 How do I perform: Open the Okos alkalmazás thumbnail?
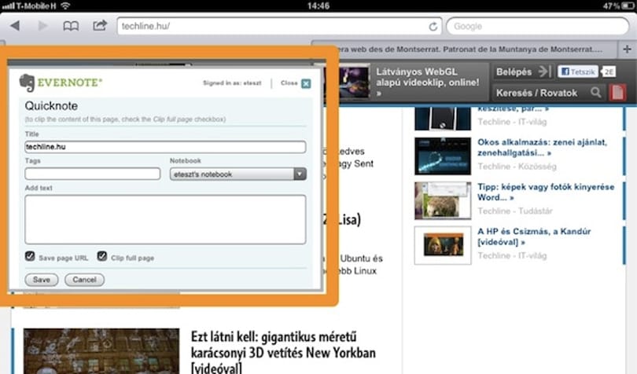(443, 156)
